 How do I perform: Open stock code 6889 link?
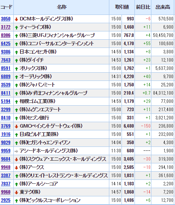pyautogui.click(x=6, y=77)
